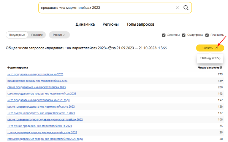Click the Число запросов column header text
The height and width of the screenshot is (142, 228).
[x=209, y=68]
